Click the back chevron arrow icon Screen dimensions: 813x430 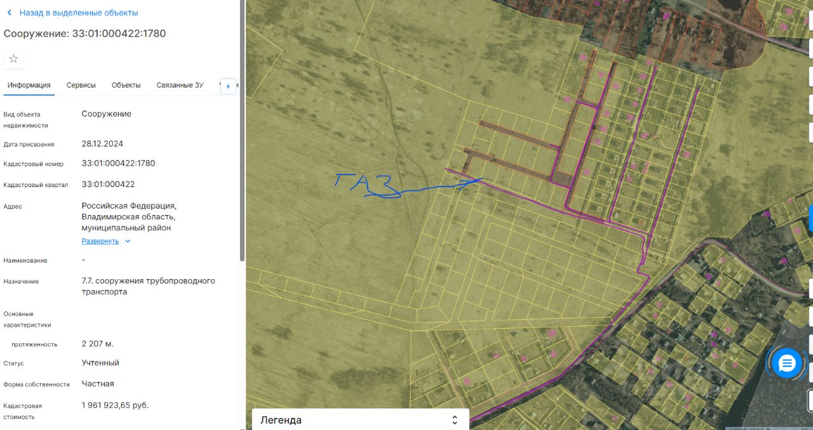9,13
